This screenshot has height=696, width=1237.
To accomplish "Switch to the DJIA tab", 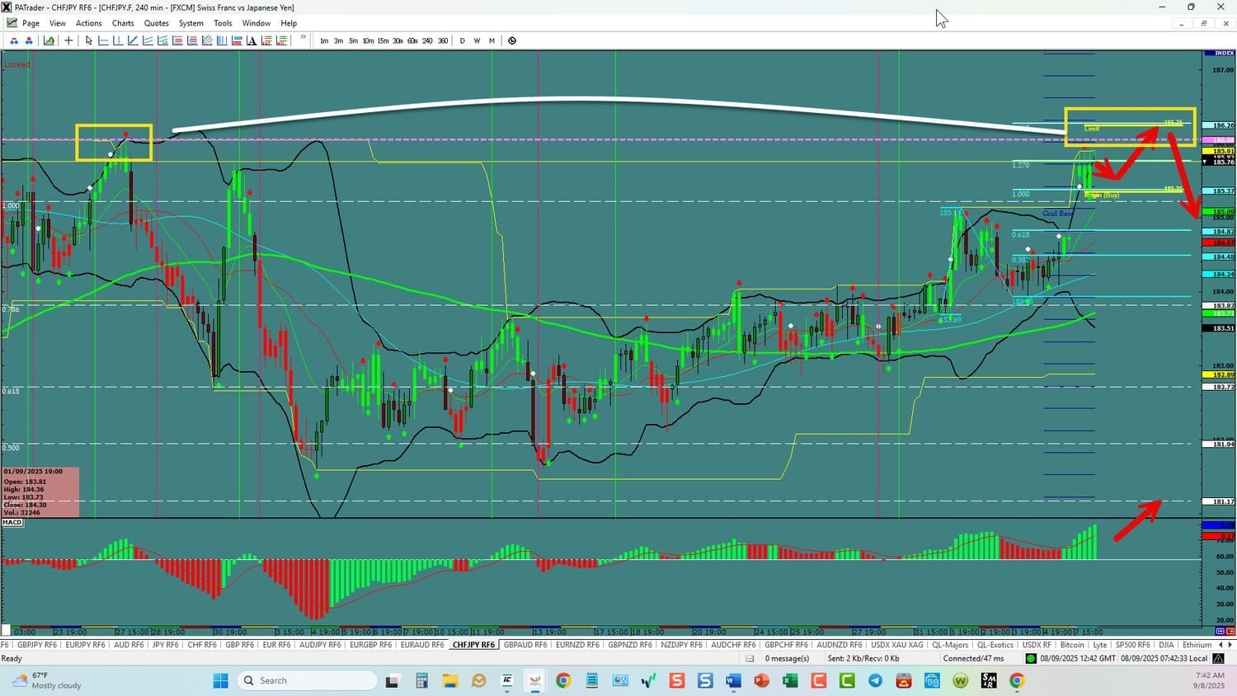I will click(x=1166, y=645).
